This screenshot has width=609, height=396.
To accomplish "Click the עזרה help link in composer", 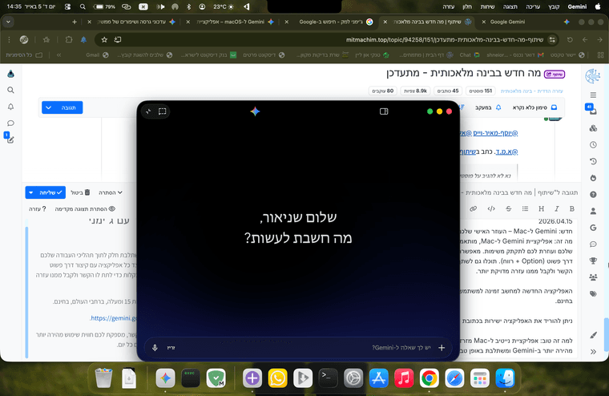I will click(38, 209).
